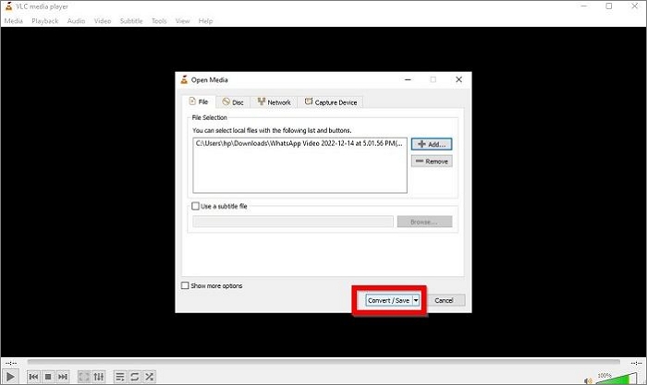Click the Add... file button
647x385 pixels.
[x=431, y=144]
